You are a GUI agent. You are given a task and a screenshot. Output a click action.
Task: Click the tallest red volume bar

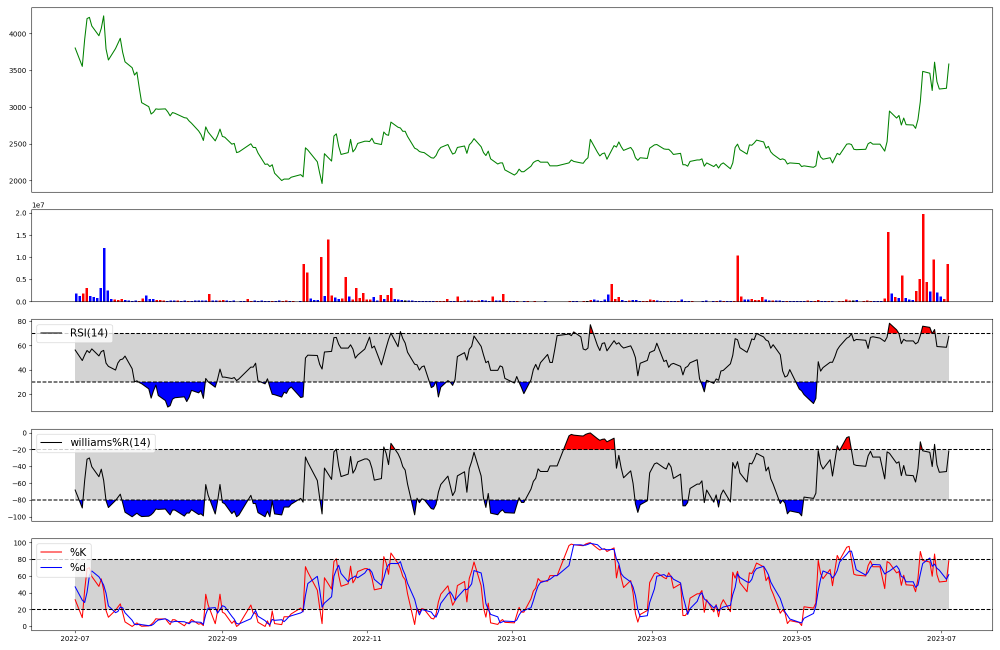923,257
